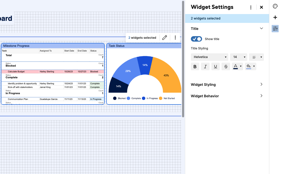The height and width of the screenshot is (174, 281).
Task: Click Kick-off with stakeholders task cell
Action: pyautogui.click(x=20, y=87)
